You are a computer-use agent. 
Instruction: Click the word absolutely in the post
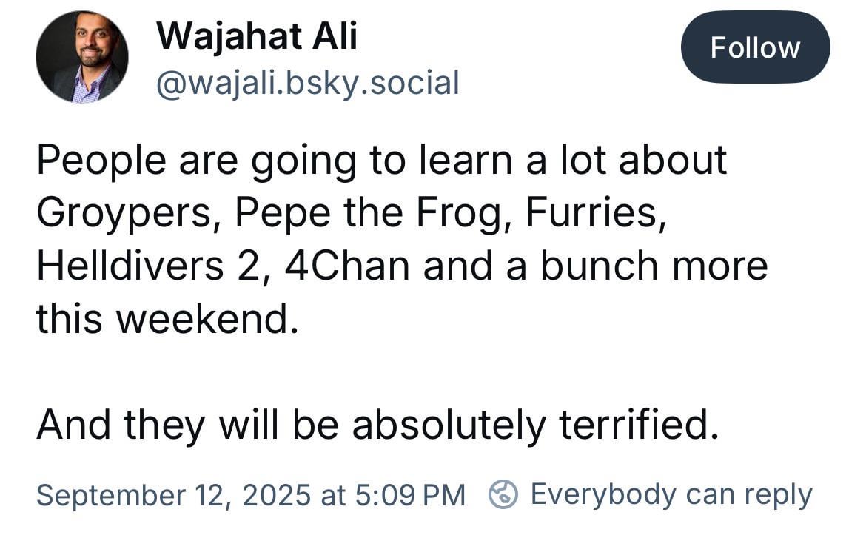coord(449,426)
